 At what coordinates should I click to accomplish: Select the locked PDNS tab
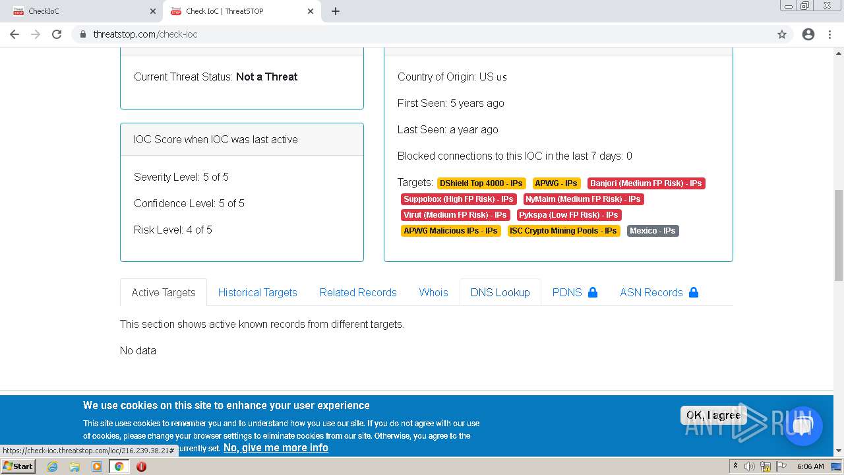click(575, 292)
